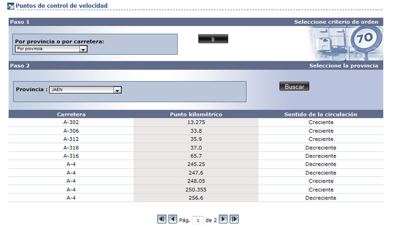Jump to last page of results

pyautogui.click(x=234, y=219)
